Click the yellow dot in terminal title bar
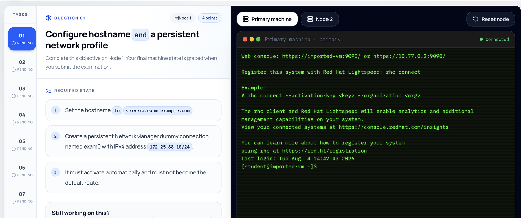521x218 pixels. (252, 39)
